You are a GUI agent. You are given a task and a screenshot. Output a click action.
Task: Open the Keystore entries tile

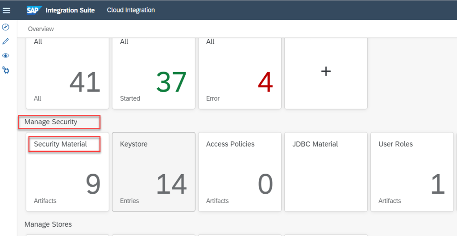click(x=154, y=171)
